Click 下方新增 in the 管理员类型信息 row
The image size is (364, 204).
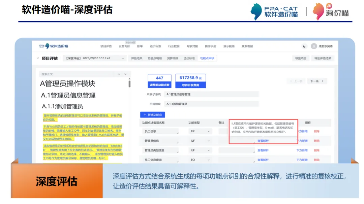pos(302,150)
